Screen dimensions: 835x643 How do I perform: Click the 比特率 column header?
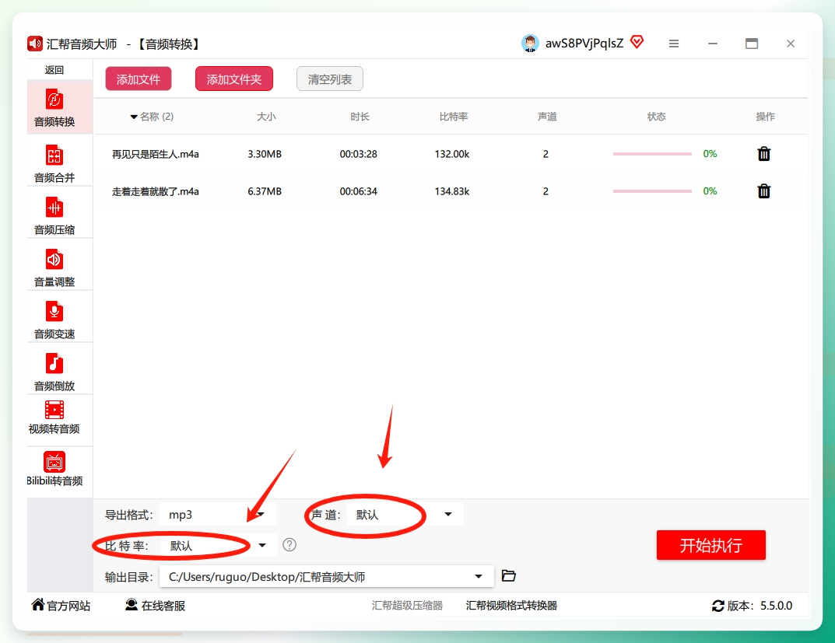point(453,117)
